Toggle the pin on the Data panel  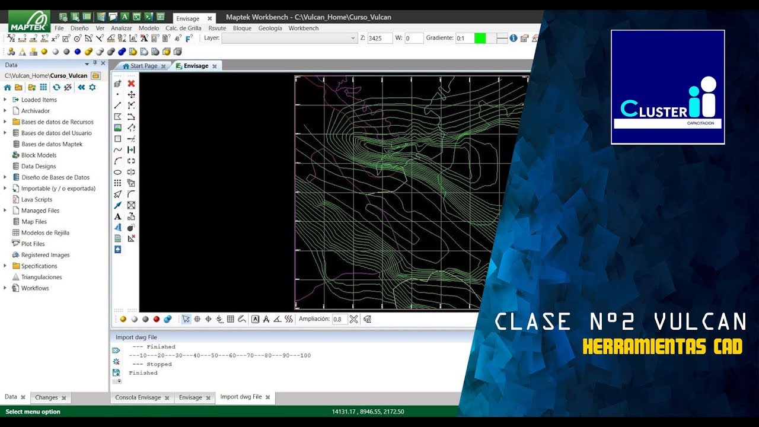pos(95,63)
